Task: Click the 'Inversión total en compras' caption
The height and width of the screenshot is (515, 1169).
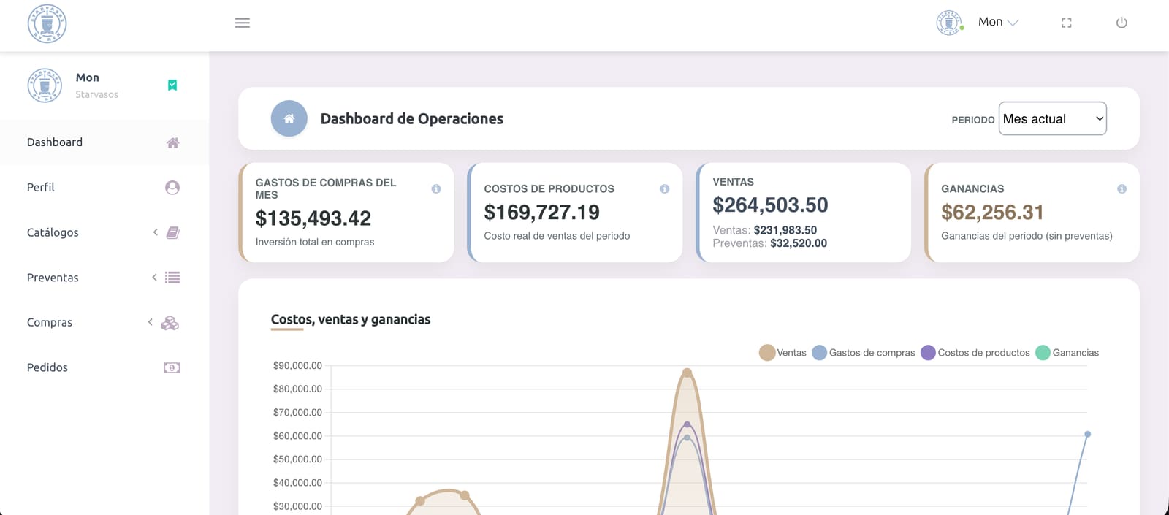Action: 315,242
